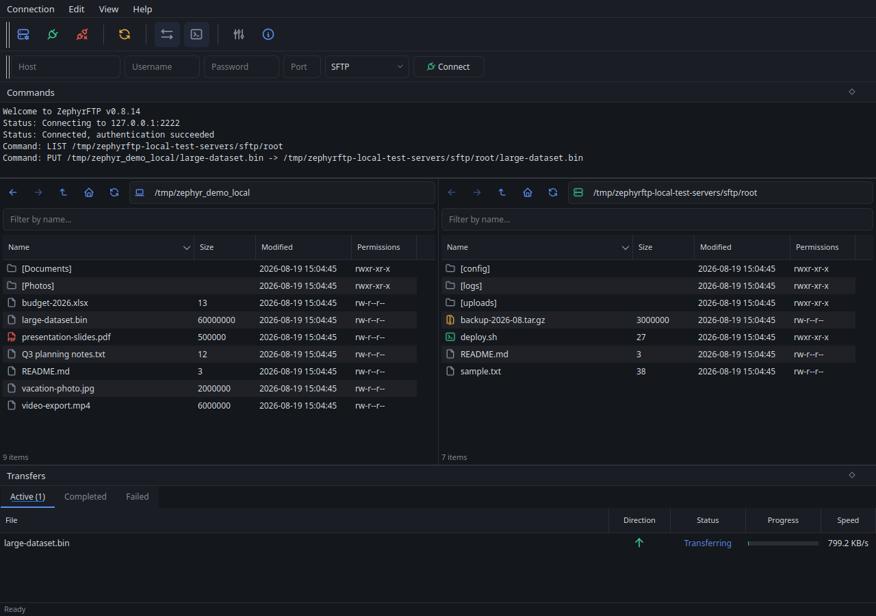Open the settings sliders icon
This screenshot has width=876, height=616.
pos(239,34)
